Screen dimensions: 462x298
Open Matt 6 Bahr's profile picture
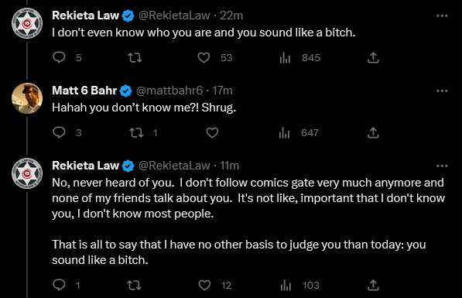point(27,98)
